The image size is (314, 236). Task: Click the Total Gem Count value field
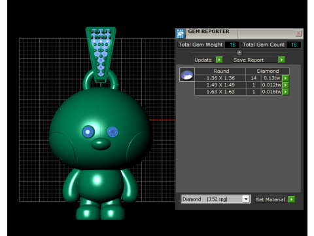294,45
